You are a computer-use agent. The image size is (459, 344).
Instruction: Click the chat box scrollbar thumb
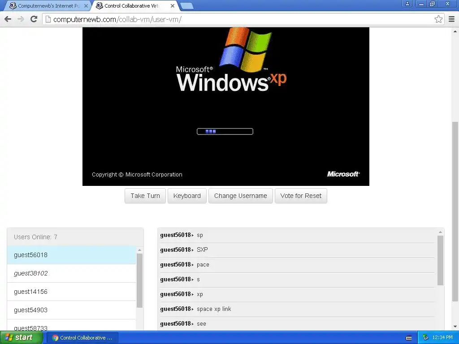tap(440, 260)
